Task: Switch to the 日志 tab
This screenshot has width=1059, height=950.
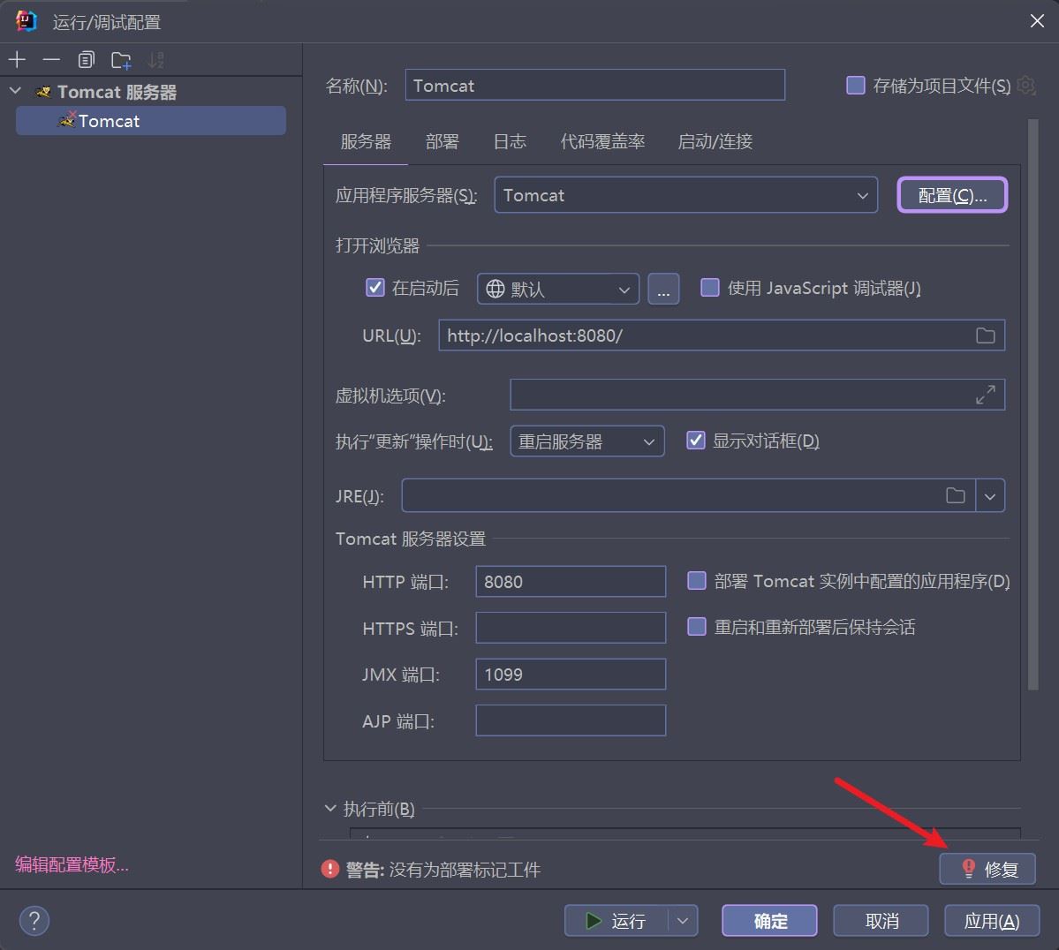Action: pos(510,142)
